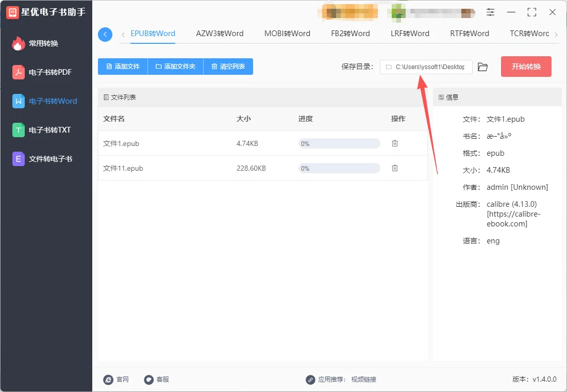Click the 信息 panel header icon

(441, 97)
